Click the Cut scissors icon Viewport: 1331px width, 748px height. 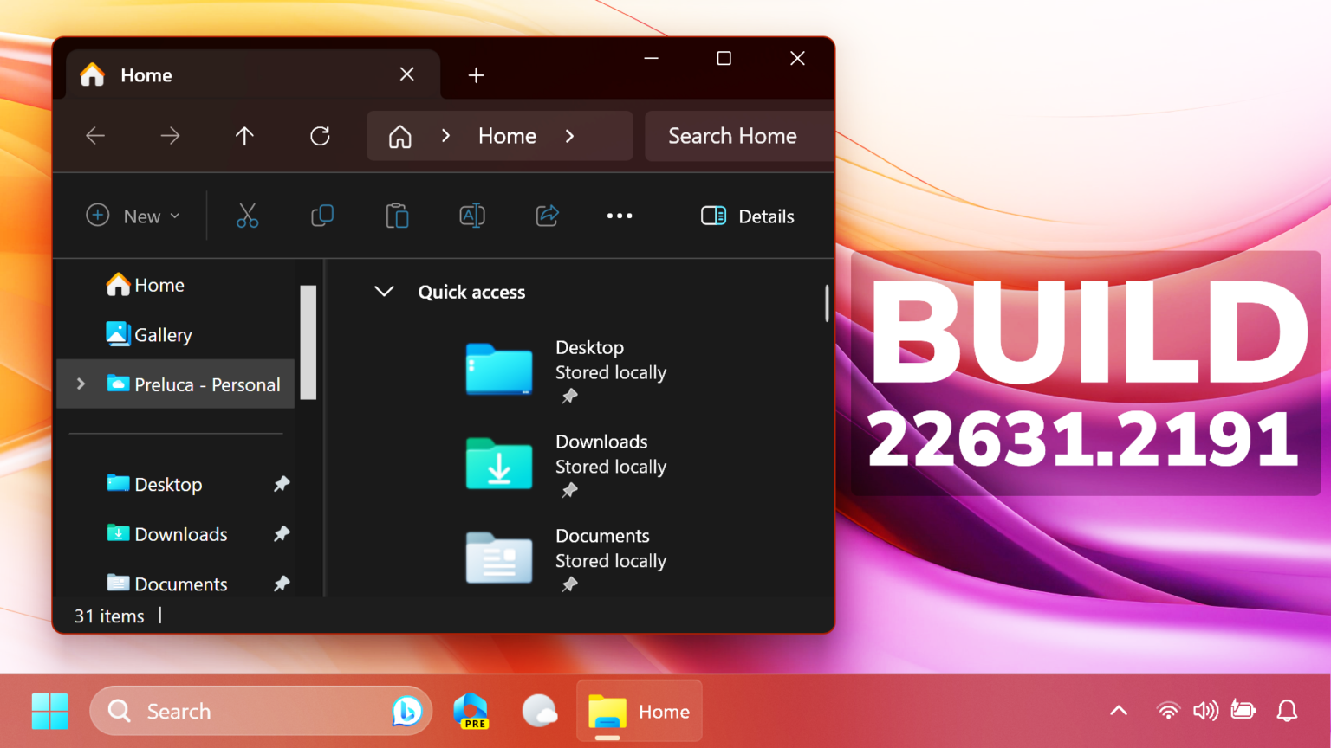point(247,216)
